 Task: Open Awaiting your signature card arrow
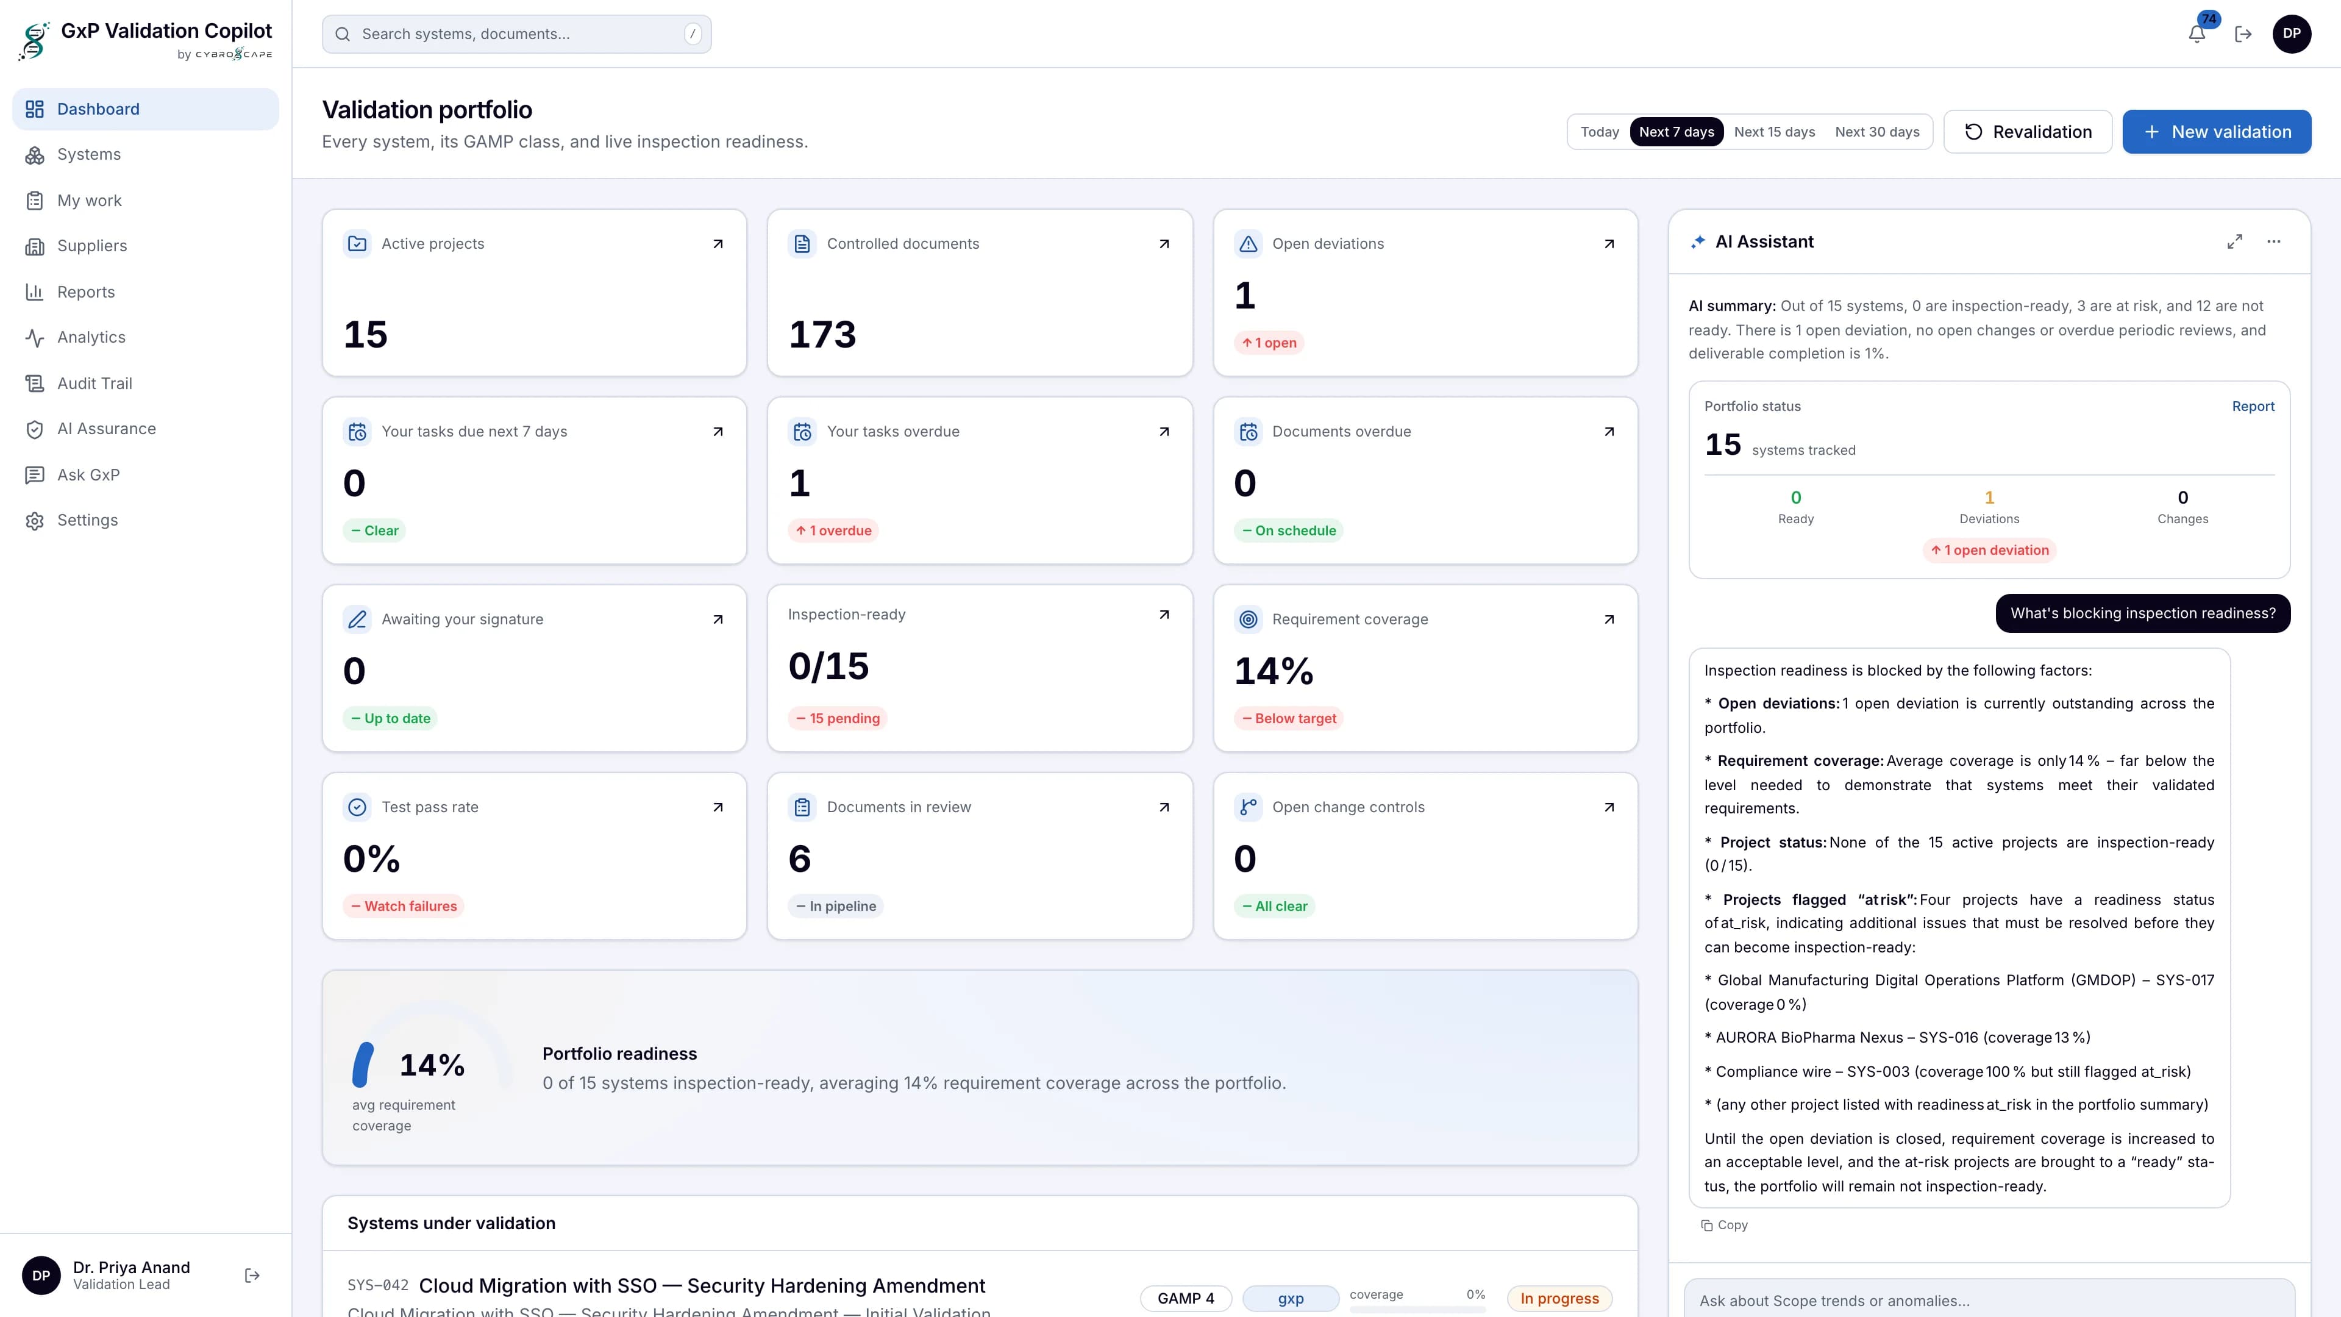(718, 619)
